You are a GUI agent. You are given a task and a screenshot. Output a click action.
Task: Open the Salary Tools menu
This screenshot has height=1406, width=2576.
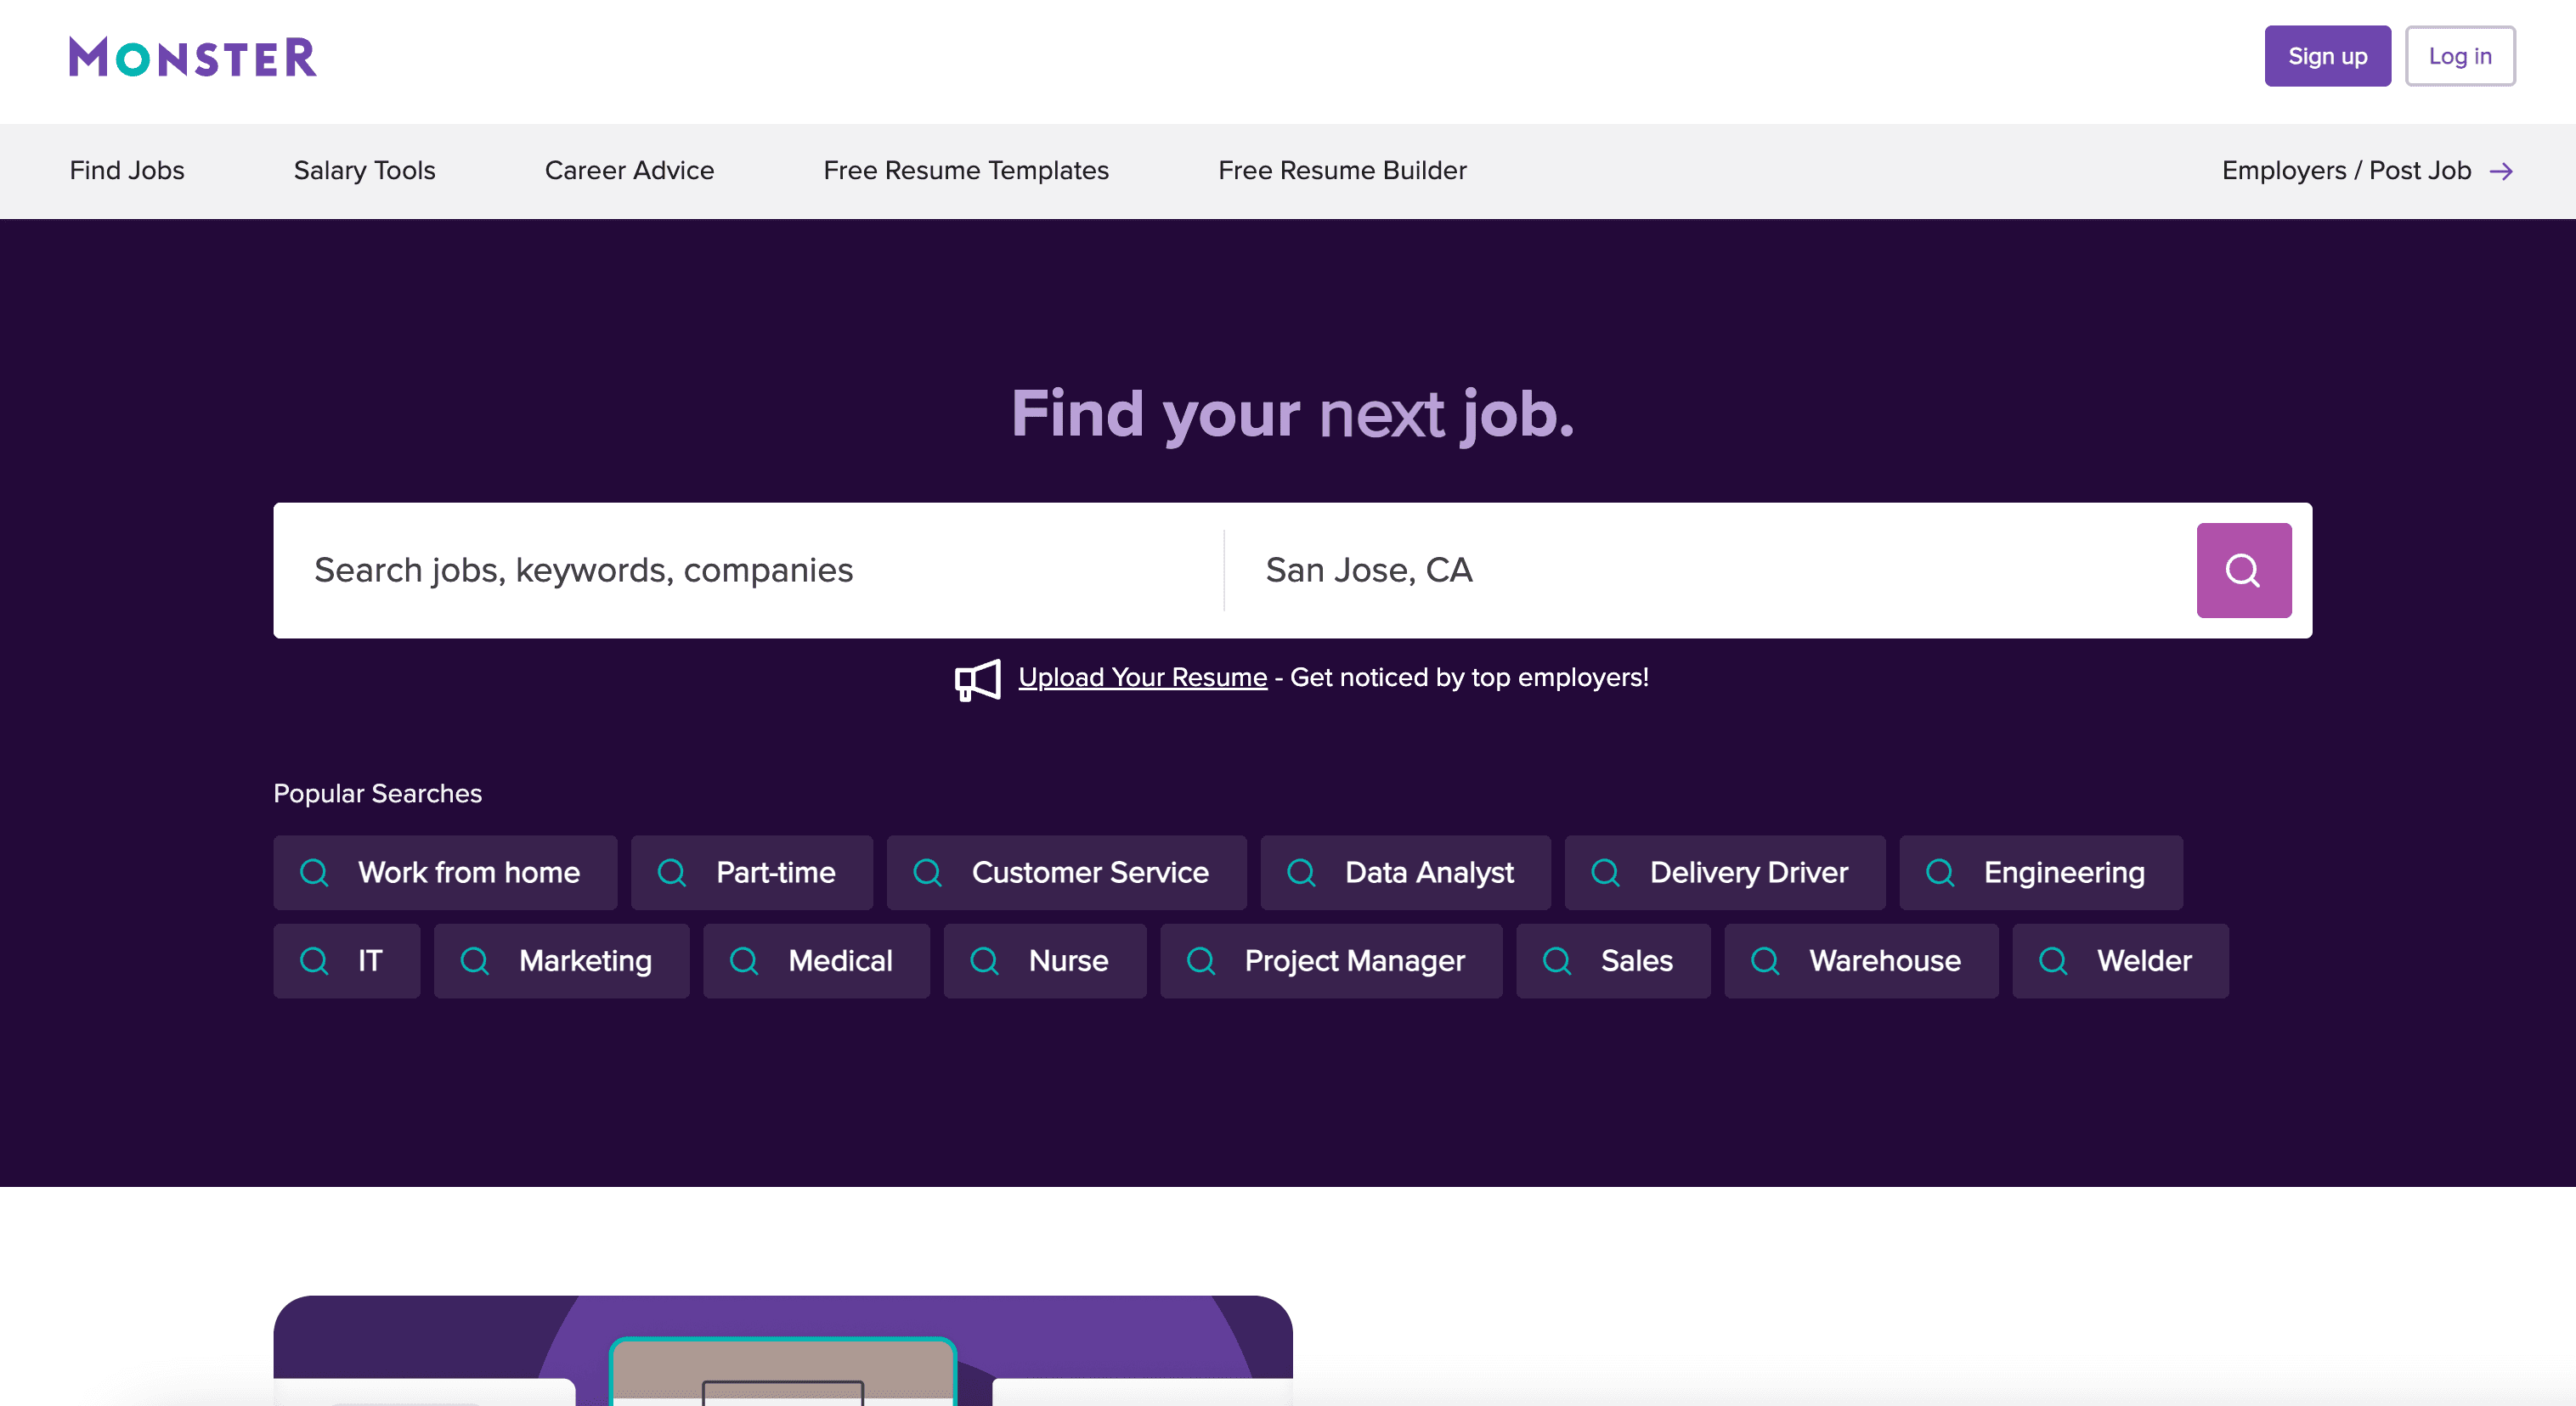tap(364, 171)
